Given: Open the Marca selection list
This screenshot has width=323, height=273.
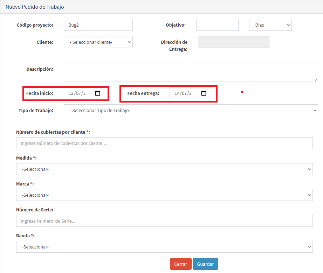Looking at the screenshot, I should click(164, 195).
